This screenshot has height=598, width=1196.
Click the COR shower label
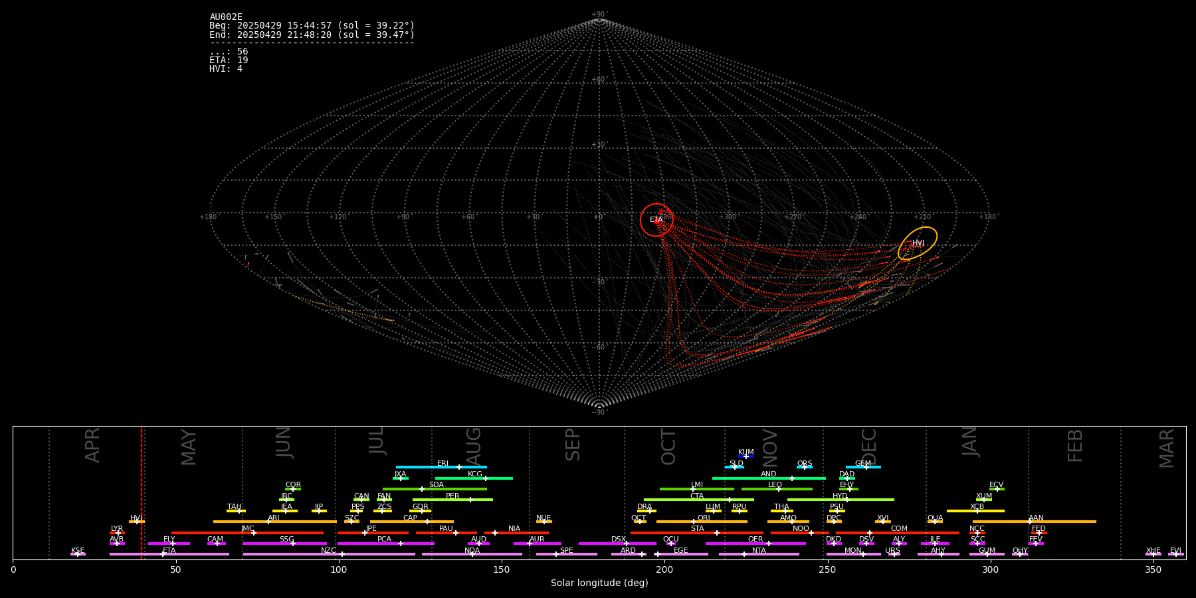[x=293, y=485]
